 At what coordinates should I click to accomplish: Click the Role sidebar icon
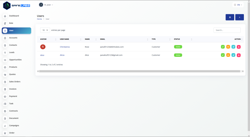point(5,23)
